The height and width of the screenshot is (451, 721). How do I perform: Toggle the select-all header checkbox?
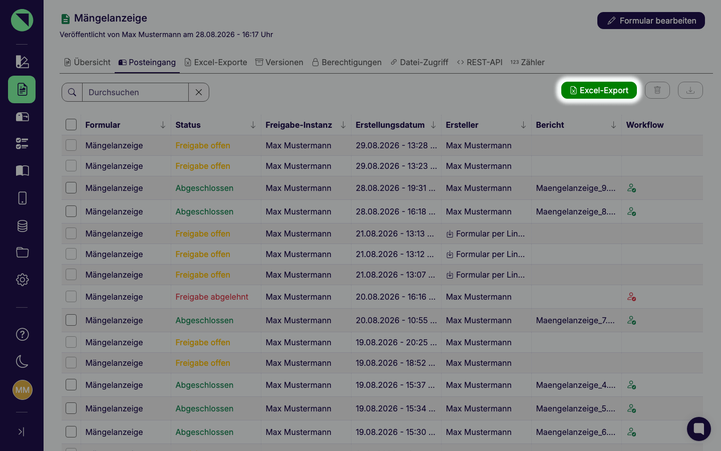point(71,125)
